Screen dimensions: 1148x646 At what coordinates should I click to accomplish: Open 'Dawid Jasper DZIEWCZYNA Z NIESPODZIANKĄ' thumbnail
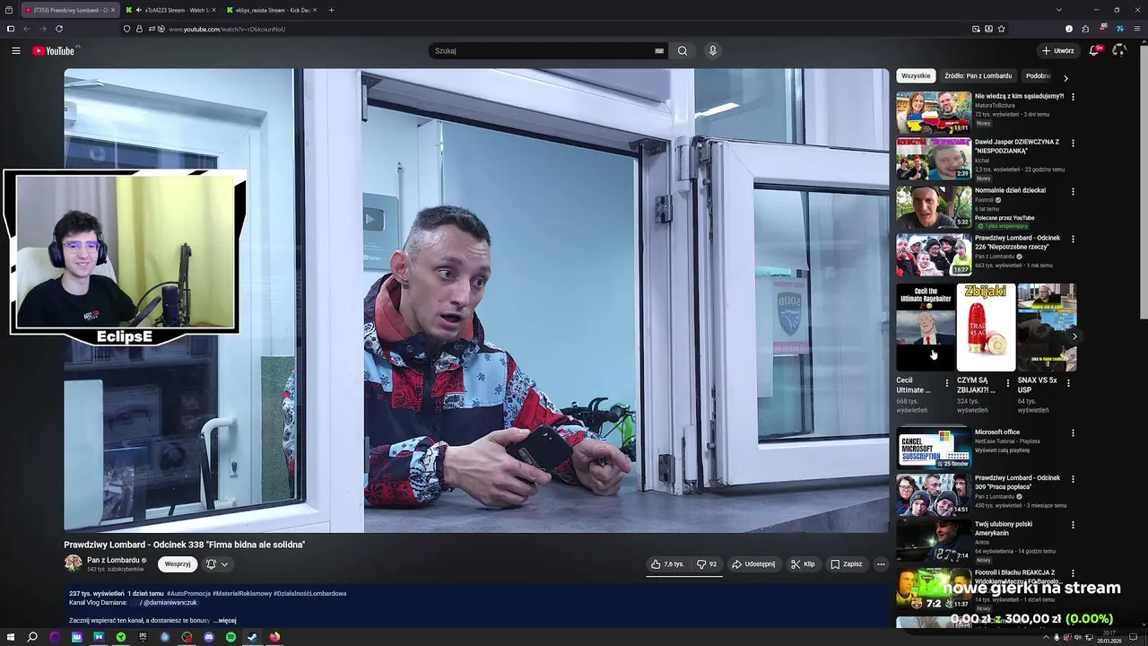(934, 159)
